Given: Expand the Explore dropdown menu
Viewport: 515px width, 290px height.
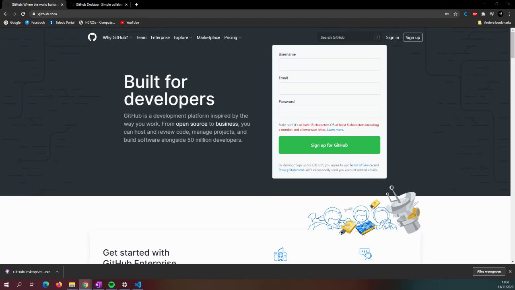Looking at the screenshot, I should pyautogui.click(x=183, y=37).
